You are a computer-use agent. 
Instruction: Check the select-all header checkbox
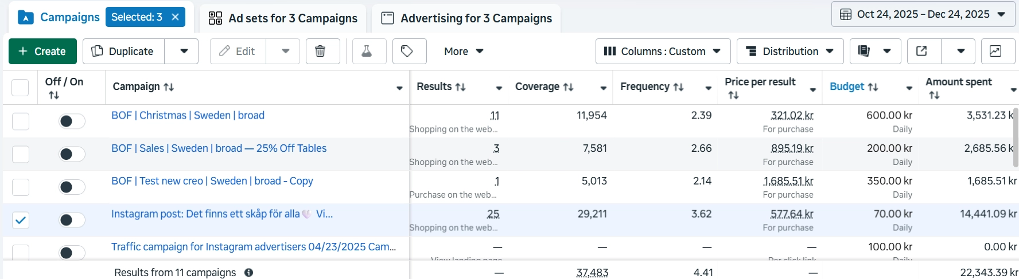tap(20, 87)
